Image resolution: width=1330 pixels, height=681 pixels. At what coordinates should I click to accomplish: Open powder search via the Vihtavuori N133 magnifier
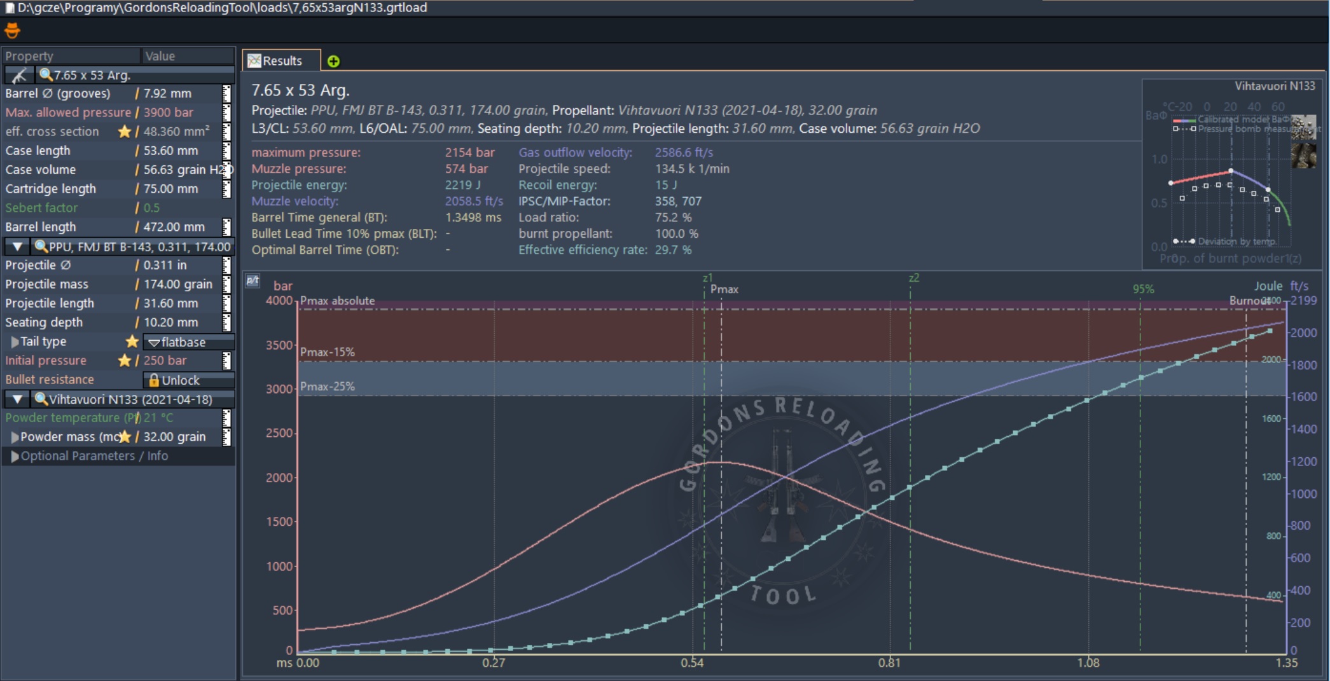pyautogui.click(x=41, y=399)
